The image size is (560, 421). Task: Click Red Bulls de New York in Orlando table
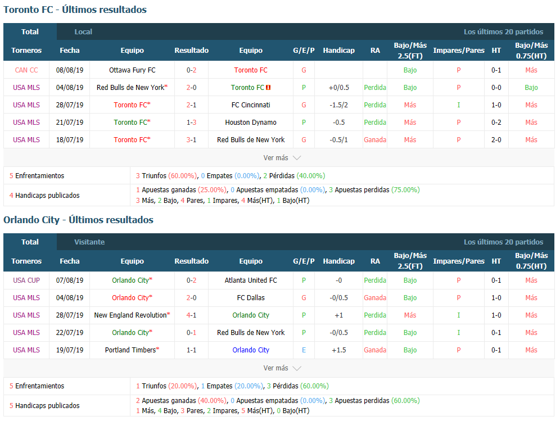[251, 333]
